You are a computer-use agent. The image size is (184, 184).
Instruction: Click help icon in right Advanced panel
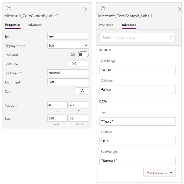coord(103,8)
